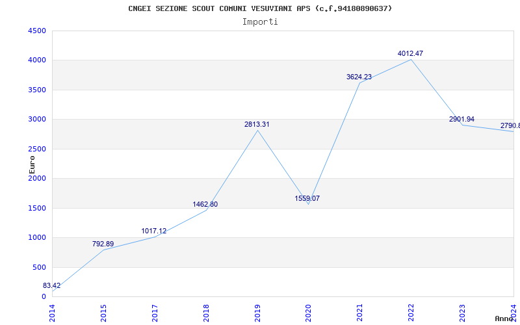Click the chart title with c.f.94180890637
The image size is (520, 325).
click(x=260, y=8)
